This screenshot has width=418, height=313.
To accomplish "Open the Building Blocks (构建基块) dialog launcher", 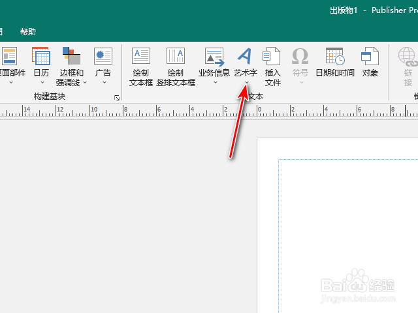I will (117, 98).
